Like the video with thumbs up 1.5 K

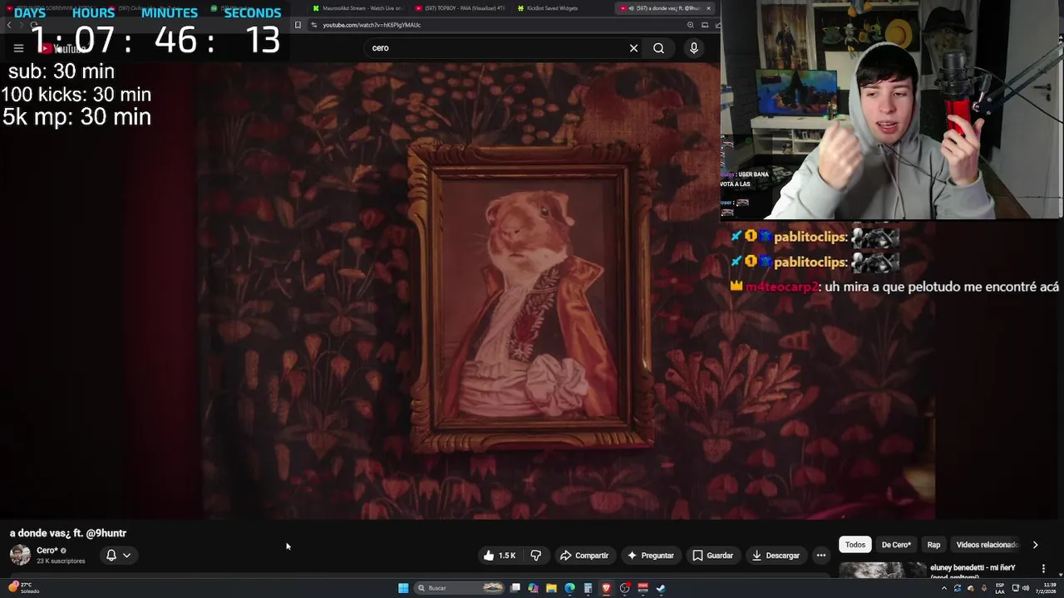tap(500, 556)
